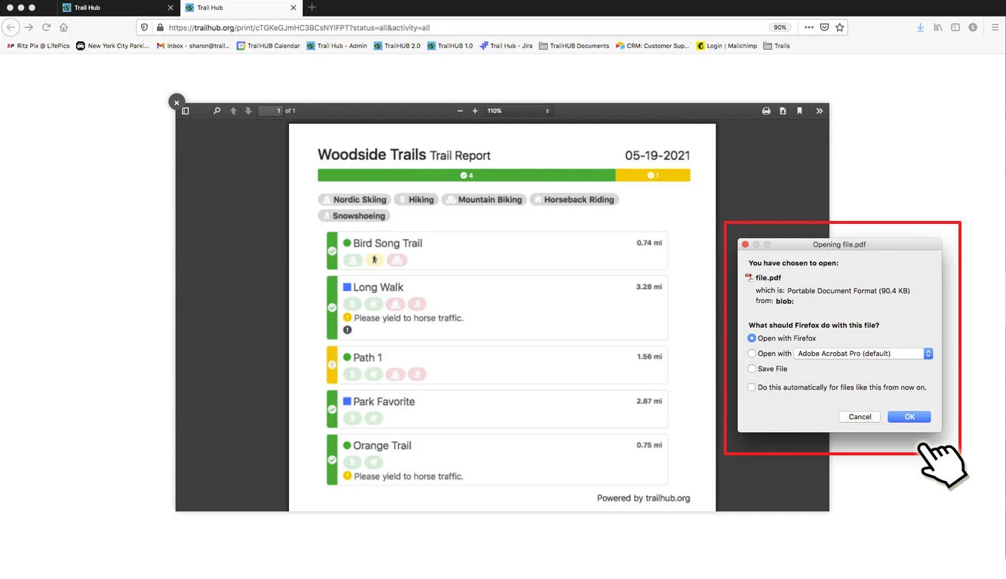Image resolution: width=1006 pixels, height=579 pixels.
Task: Expand the Adobe Acrobat Pro (default) dropdown
Action: pyautogui.click(x=863, y=354)
